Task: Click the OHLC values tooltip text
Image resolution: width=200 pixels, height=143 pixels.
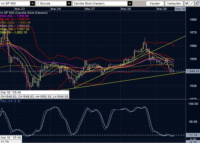Action: 34,97
